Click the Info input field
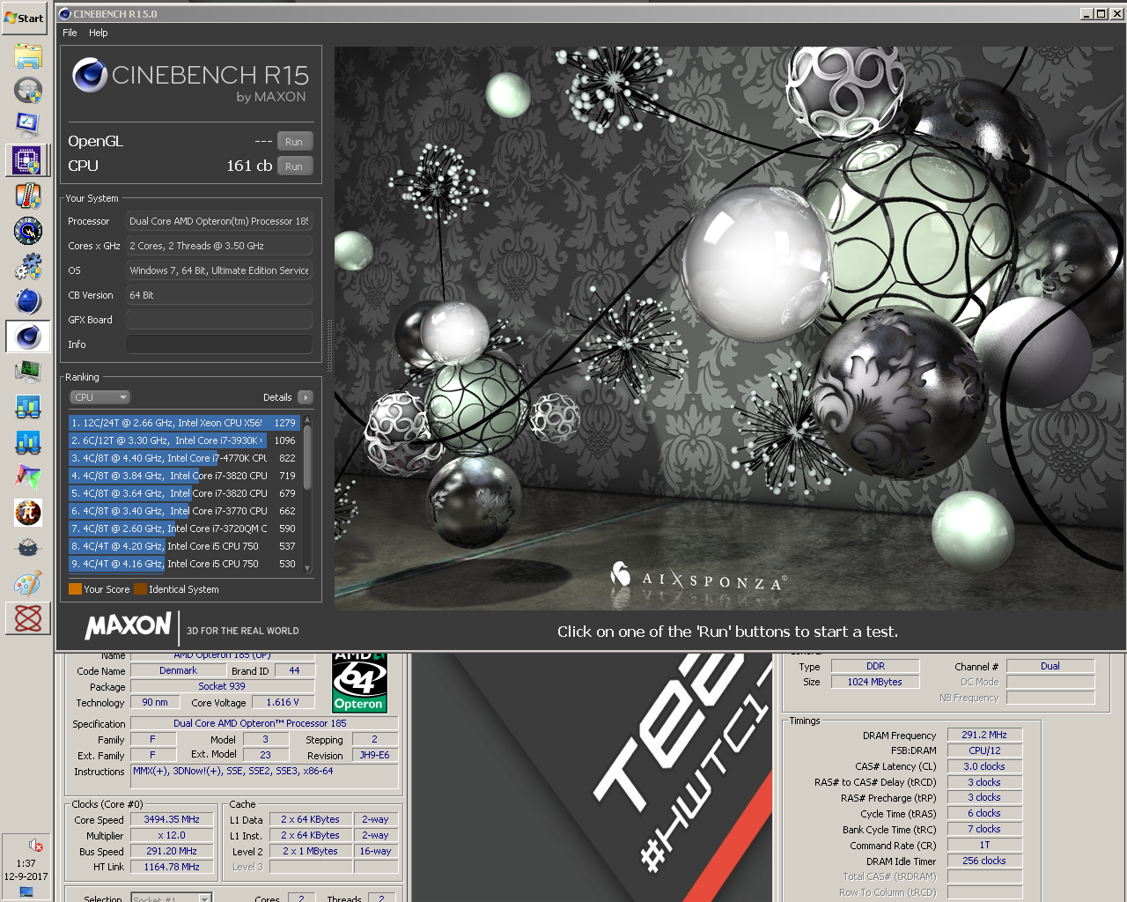 pyautogui.click(x=219, y=344)
